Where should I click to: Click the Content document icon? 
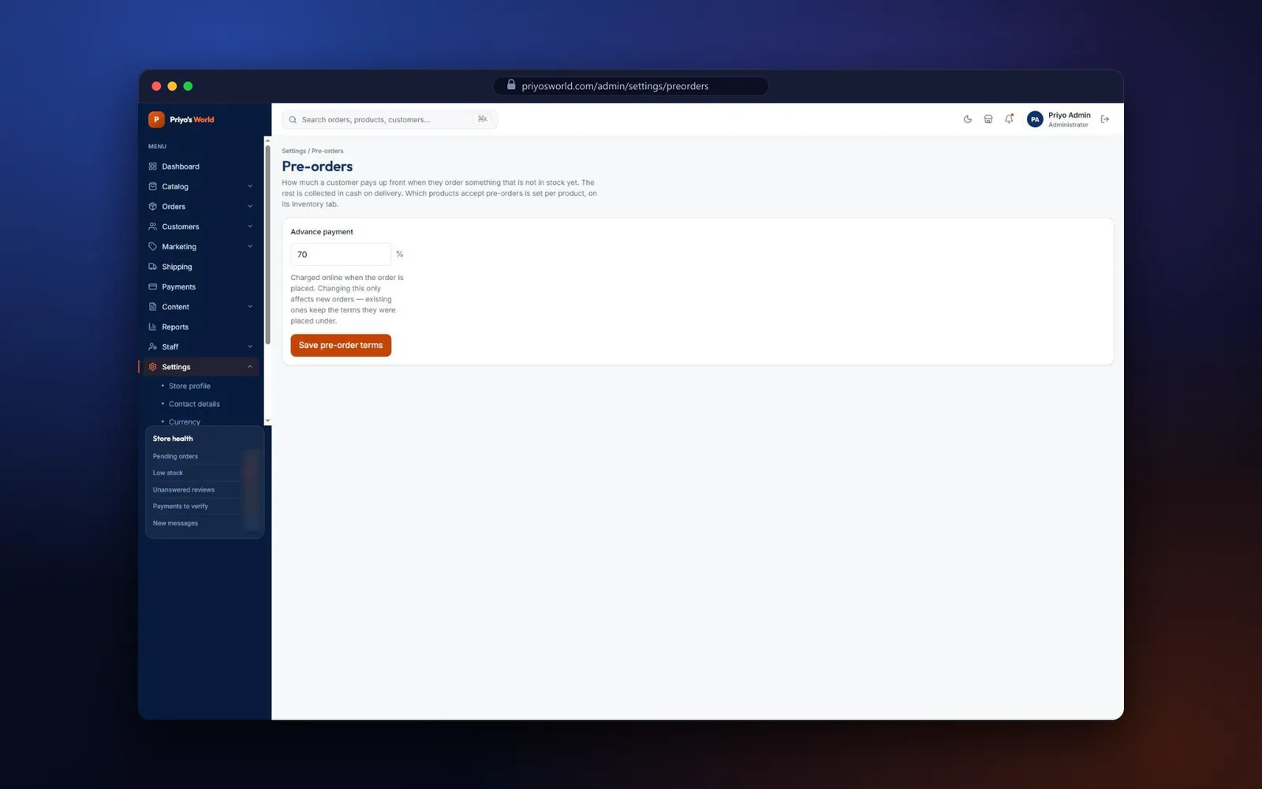153,307
